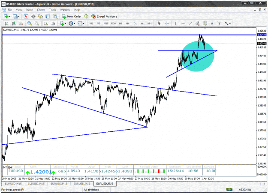Open the Strategy Tester icon
The width and height of the screenshot is (268, 193).
(x=55, y=16)
